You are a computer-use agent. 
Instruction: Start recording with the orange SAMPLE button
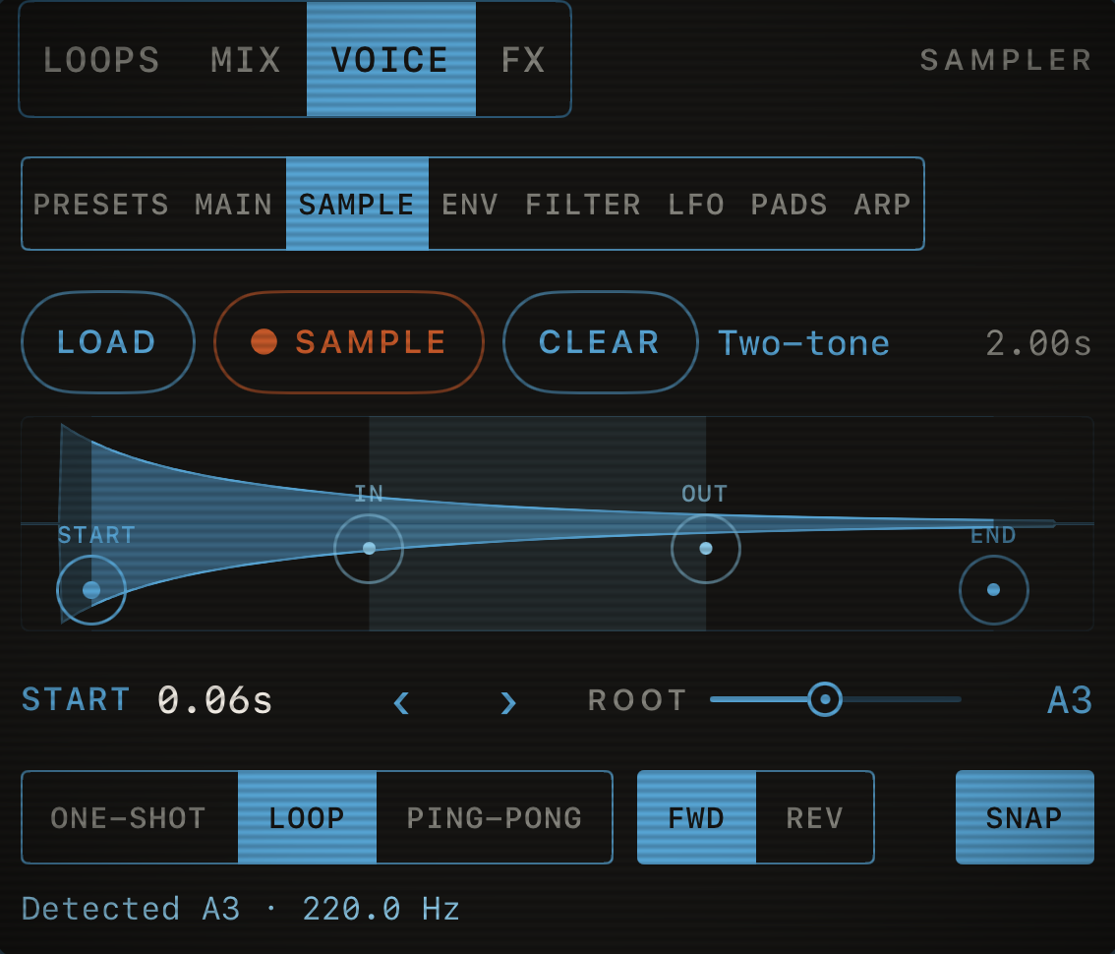pos(348,342)
